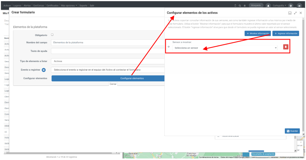Open the GeoCercas menu item
The height and width of the screenshot is (160, 306).
tap(39, 6)
